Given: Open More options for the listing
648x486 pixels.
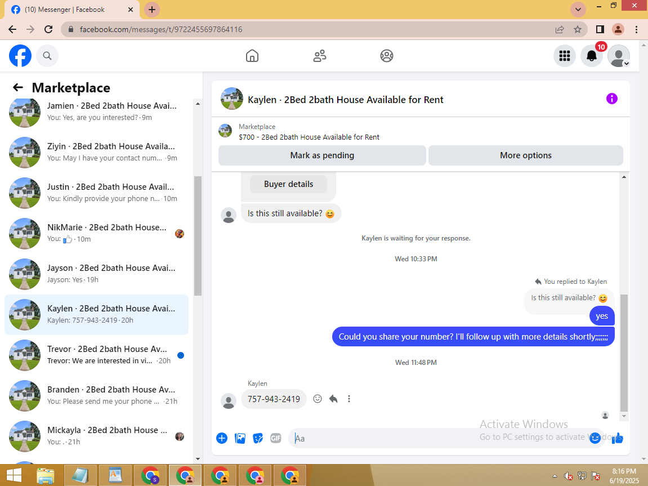Looking at the screenshot, I should pyautogui.click(x=526, y=155).
